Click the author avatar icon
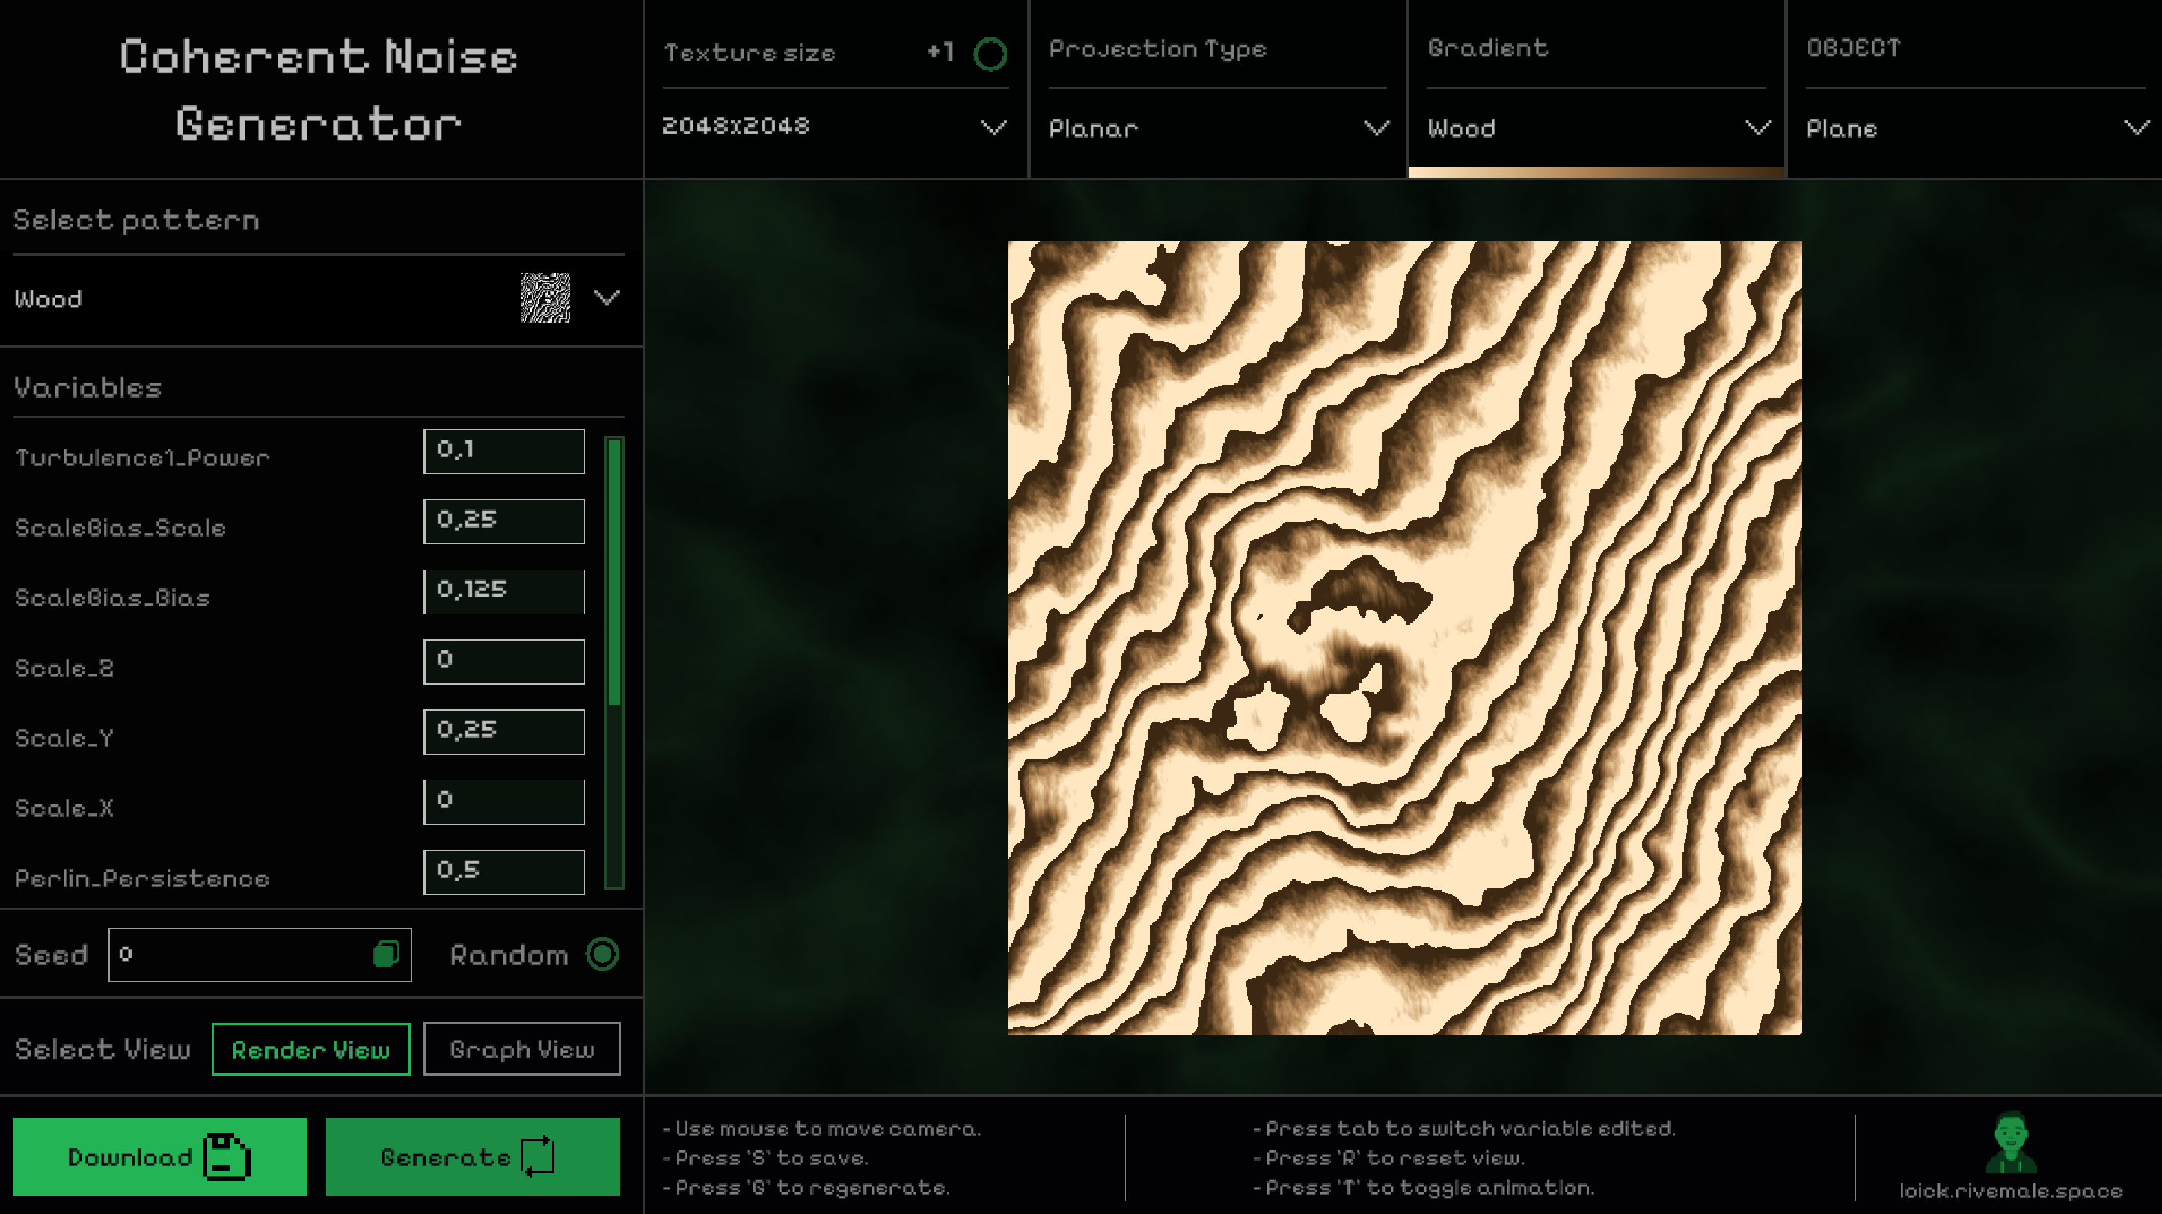Viewport: 2162px width, 1214px height. [x=2011, y=1142]
